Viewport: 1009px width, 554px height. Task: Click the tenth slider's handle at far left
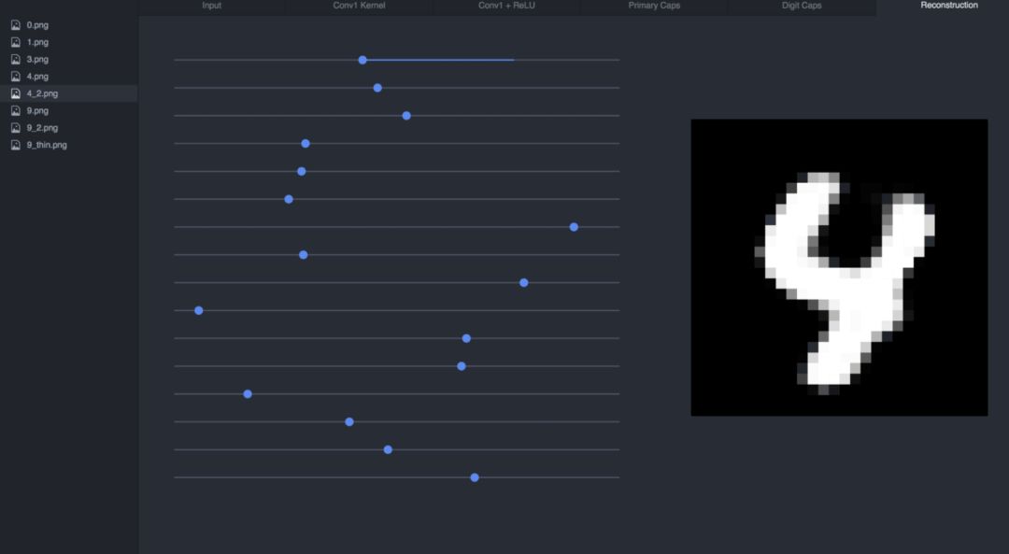[199, 311]
